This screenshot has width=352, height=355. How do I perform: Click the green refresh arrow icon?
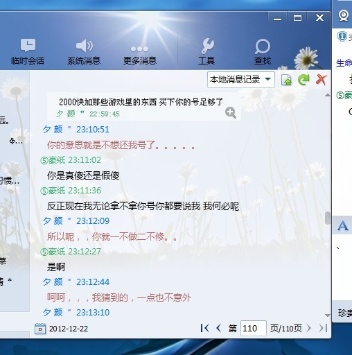tap(303, 80)
